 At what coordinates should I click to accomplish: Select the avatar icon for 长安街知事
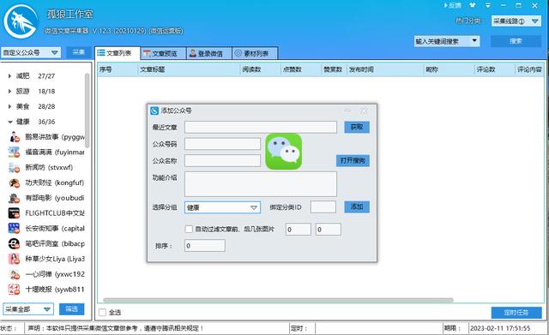tap(15, 229)
